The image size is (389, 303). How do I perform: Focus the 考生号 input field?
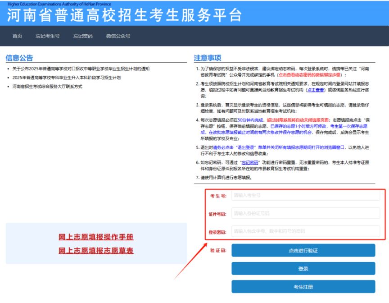(x=306, y=195)
